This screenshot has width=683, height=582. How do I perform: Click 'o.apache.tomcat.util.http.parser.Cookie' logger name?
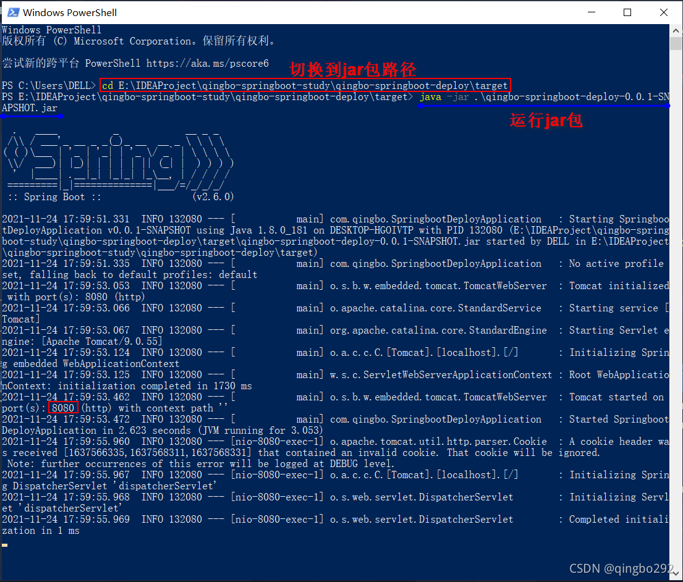438,442
